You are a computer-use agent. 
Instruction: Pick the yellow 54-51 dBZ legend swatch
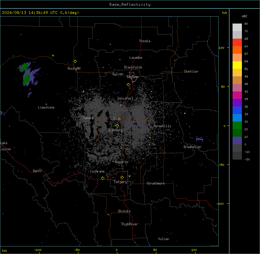click(x=237, y=65)
